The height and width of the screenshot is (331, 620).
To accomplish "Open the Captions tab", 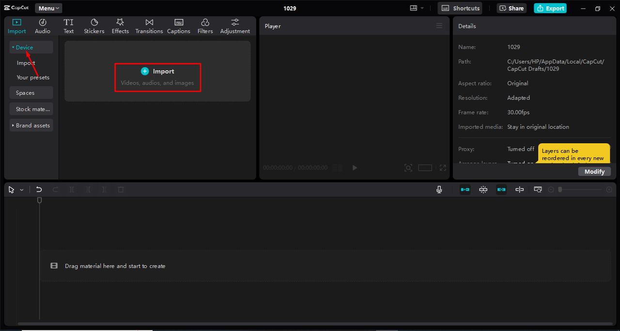I will coord(179,26).
